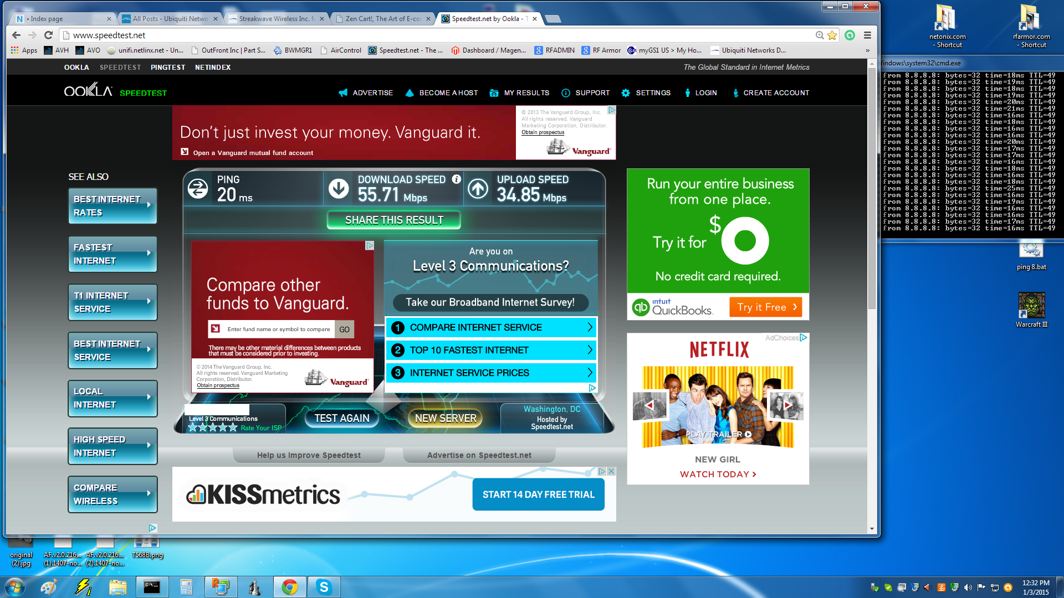Bookmark this page with the star icon

(x=832, y=35)
